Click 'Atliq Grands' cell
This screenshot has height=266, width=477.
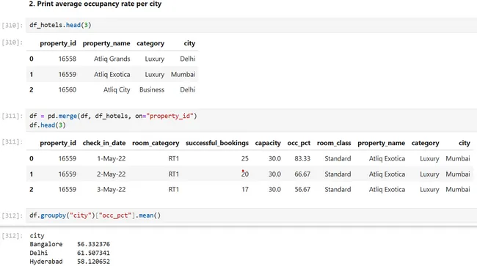click(x=112, y=59)
